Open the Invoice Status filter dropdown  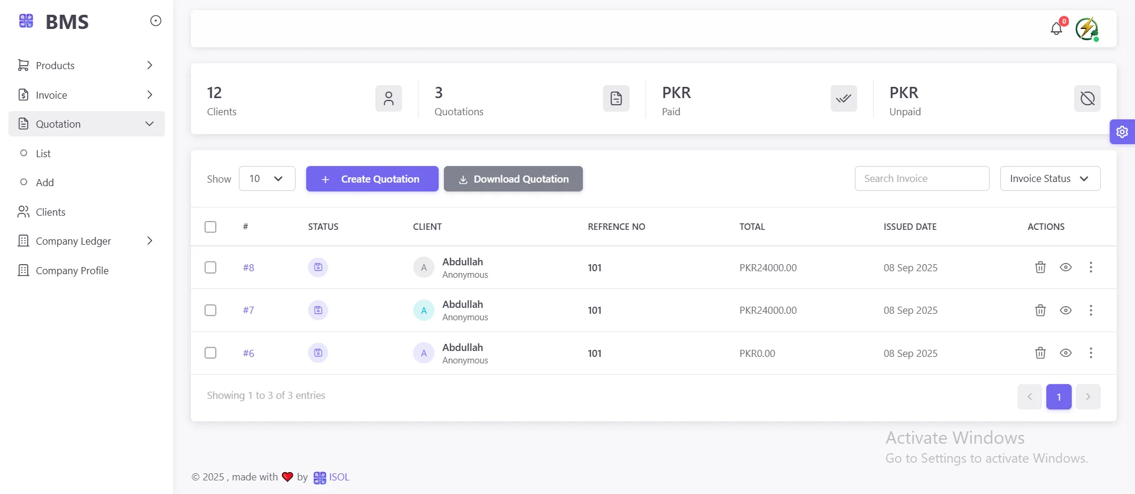click(1049, 178)
